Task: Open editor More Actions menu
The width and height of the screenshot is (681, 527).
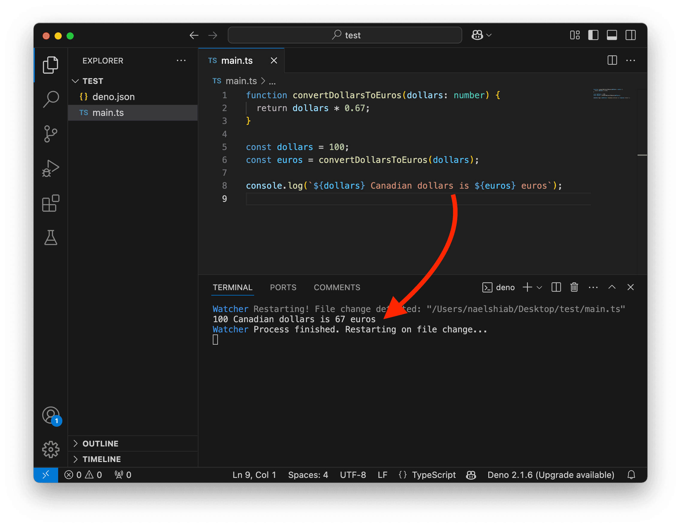Action: coord(631,60)
